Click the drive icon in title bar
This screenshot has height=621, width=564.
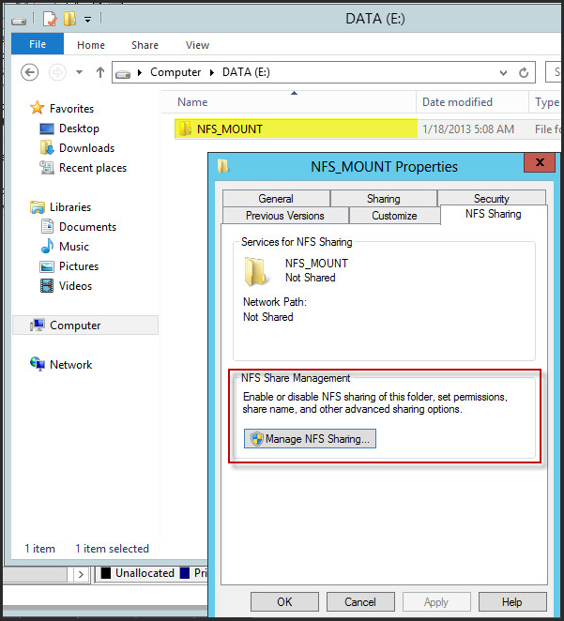pyautogui.click(x=19, y=20)
